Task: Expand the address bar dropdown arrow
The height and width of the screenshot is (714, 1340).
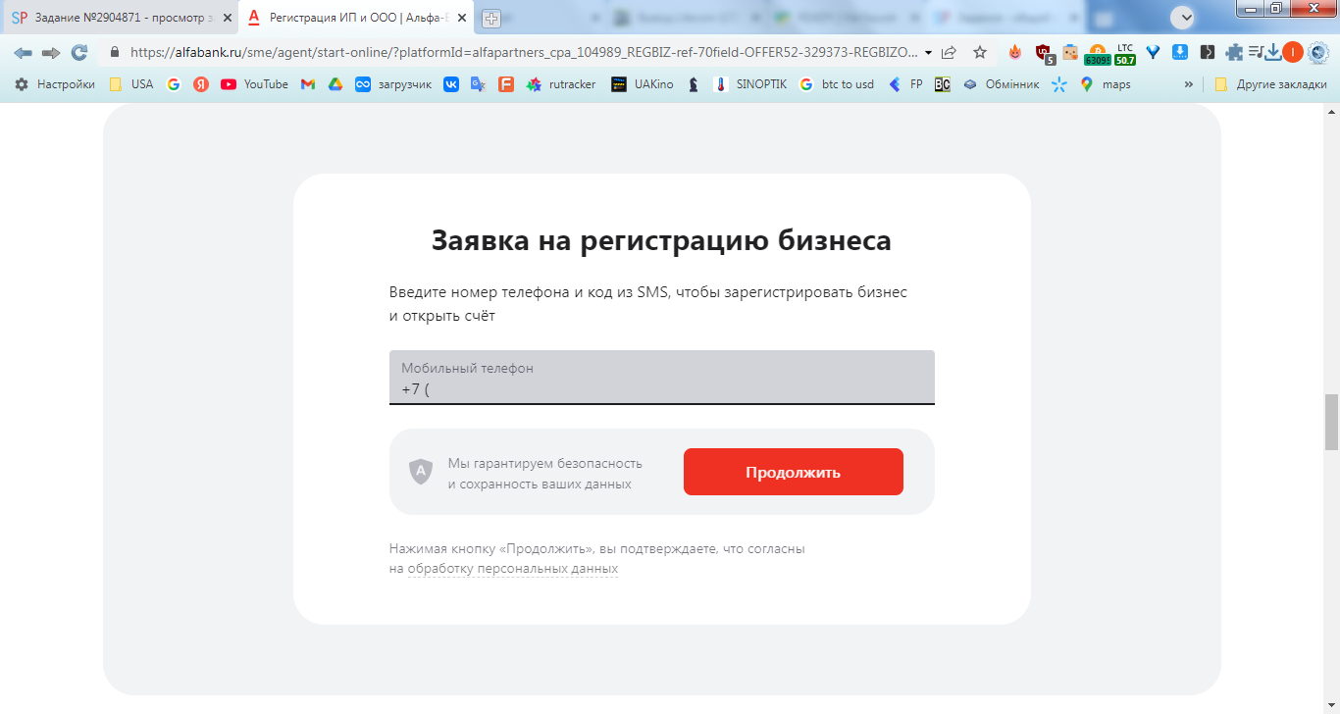Action: click(929, 53)
